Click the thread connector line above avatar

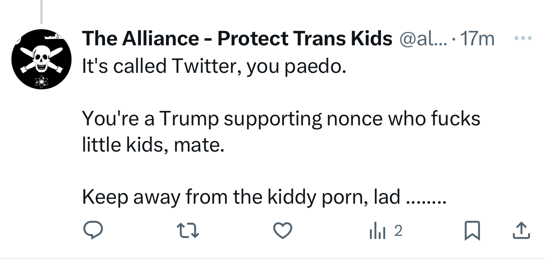[41, 11]
